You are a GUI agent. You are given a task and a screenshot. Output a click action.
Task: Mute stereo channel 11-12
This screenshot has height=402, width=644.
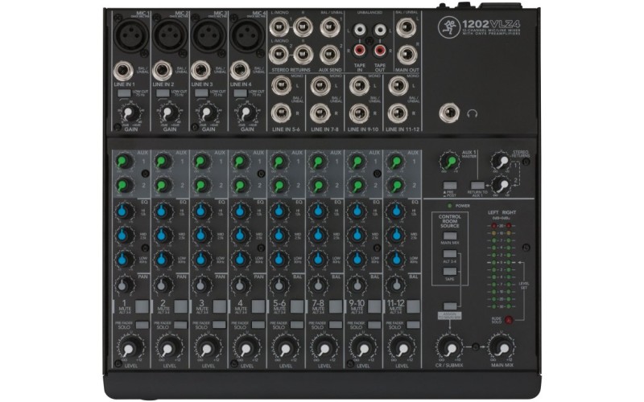(x=413, y=306)
